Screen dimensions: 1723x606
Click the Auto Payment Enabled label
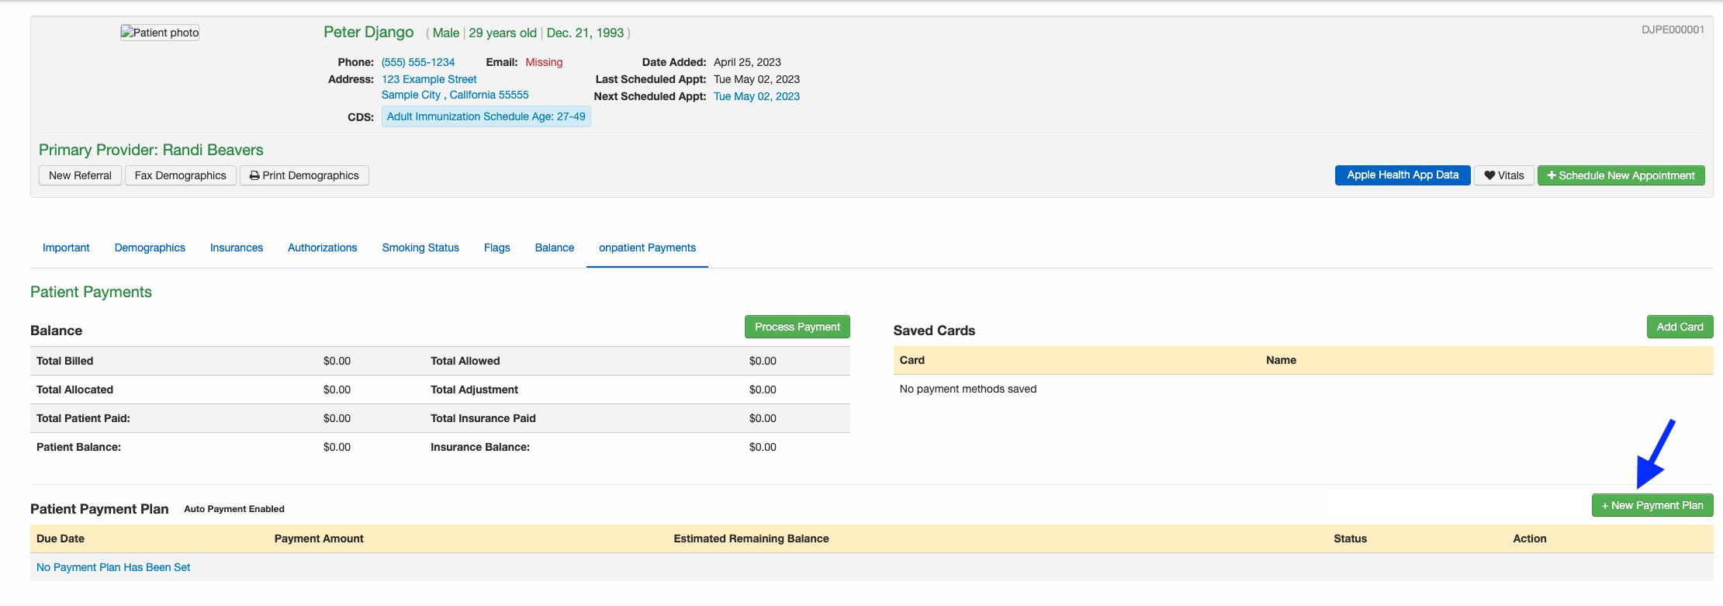234,509
